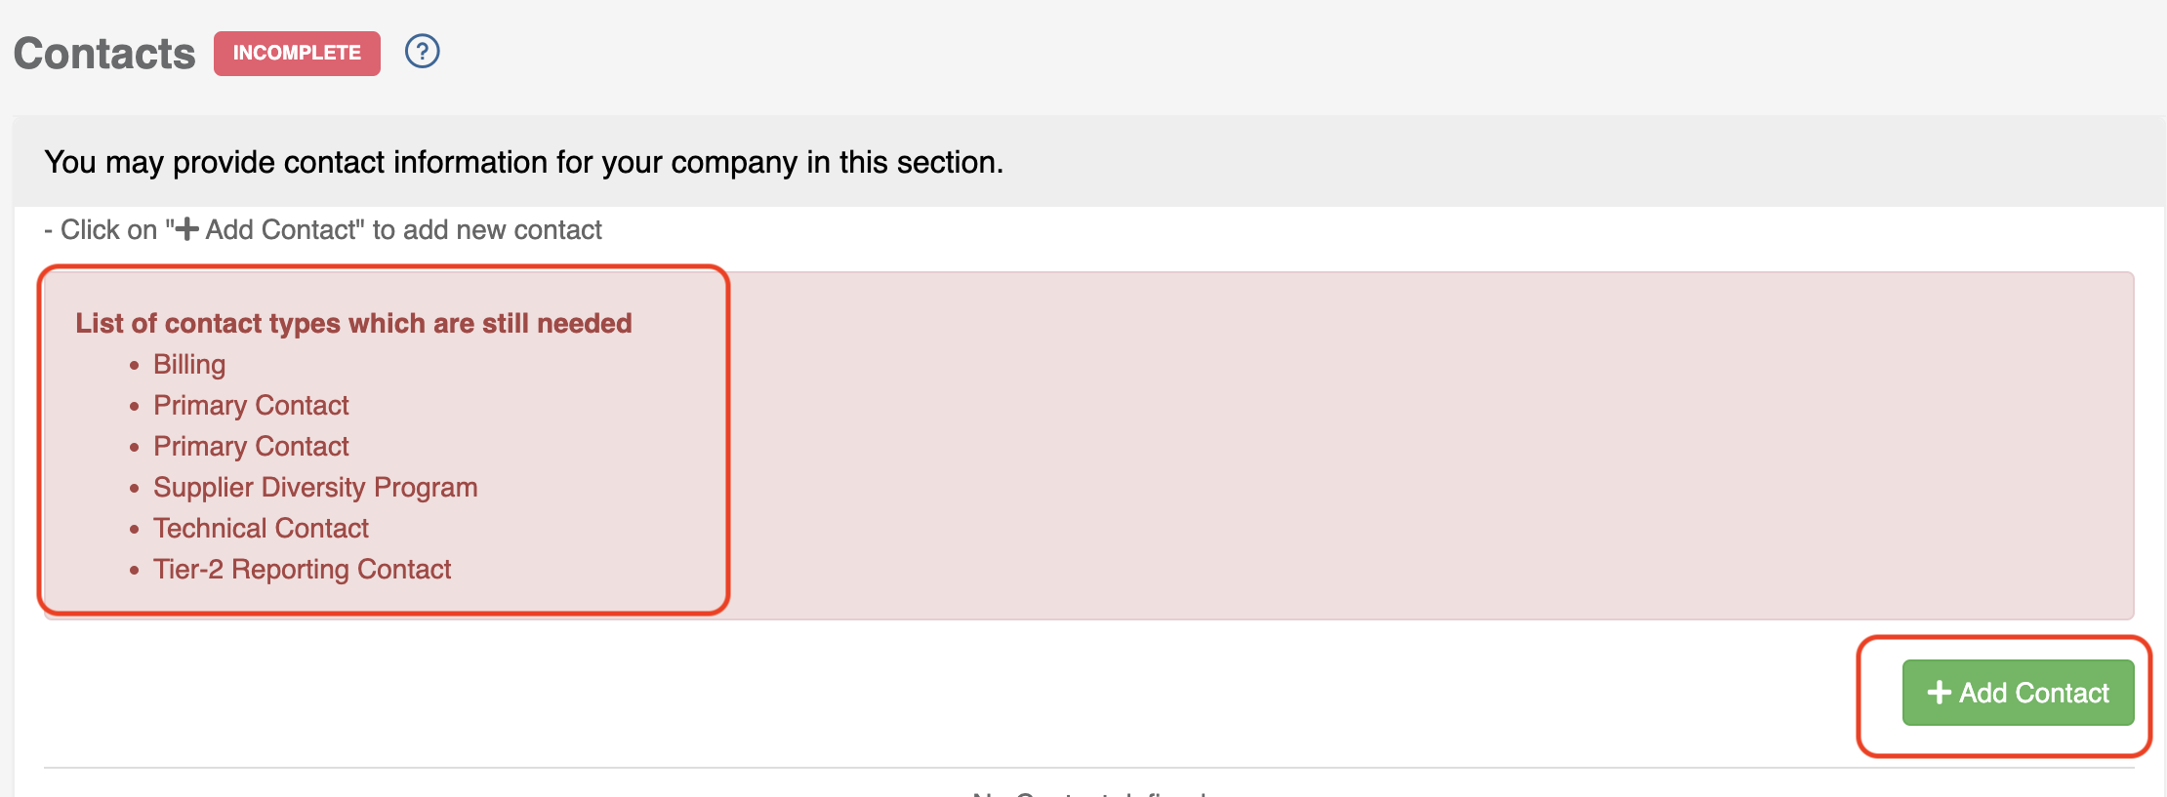The image size is (2167, 797).
Task: Select the upper Primary Contact entry
Action: (x=251, y=405)
